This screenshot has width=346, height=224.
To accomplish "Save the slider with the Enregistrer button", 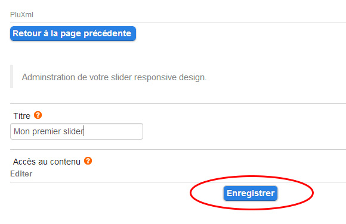I will pyautogui.click(x=251, y=193).
